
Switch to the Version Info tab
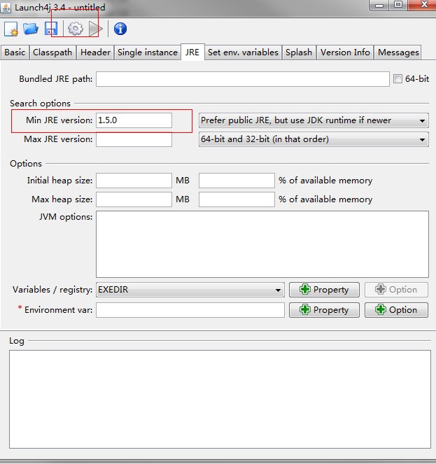345,52
